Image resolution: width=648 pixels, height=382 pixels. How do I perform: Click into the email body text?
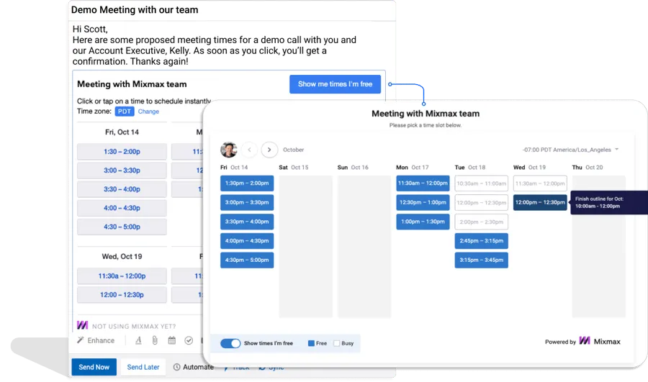(214, 45)
